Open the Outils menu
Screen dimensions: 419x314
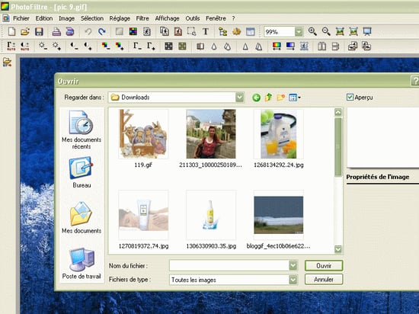click(x=193, y=18)
